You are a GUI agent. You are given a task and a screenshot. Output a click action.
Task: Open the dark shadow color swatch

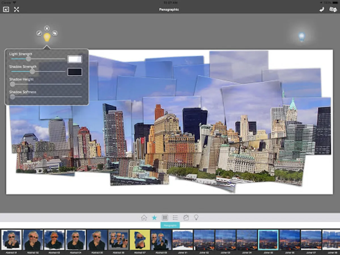75,72
